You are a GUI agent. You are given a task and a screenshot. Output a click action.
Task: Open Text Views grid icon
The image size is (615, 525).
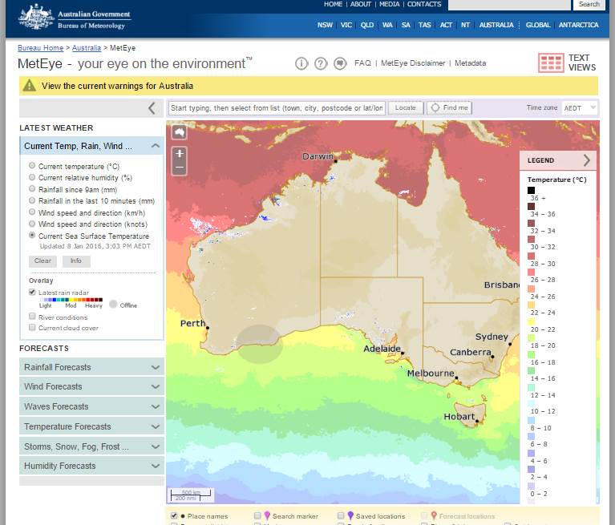(551, 63)
